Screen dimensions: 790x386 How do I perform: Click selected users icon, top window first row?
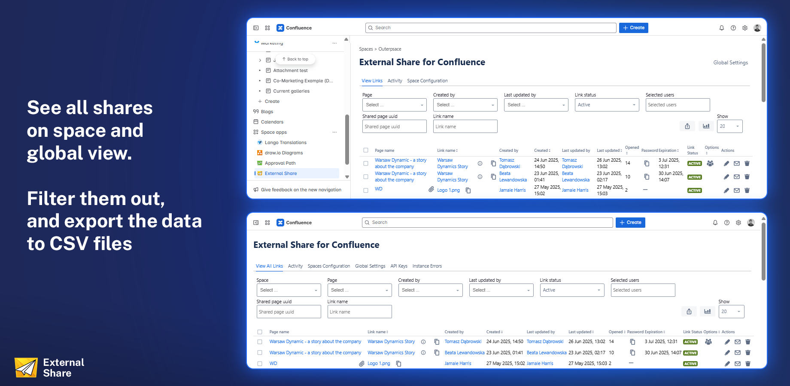[710, 163]
